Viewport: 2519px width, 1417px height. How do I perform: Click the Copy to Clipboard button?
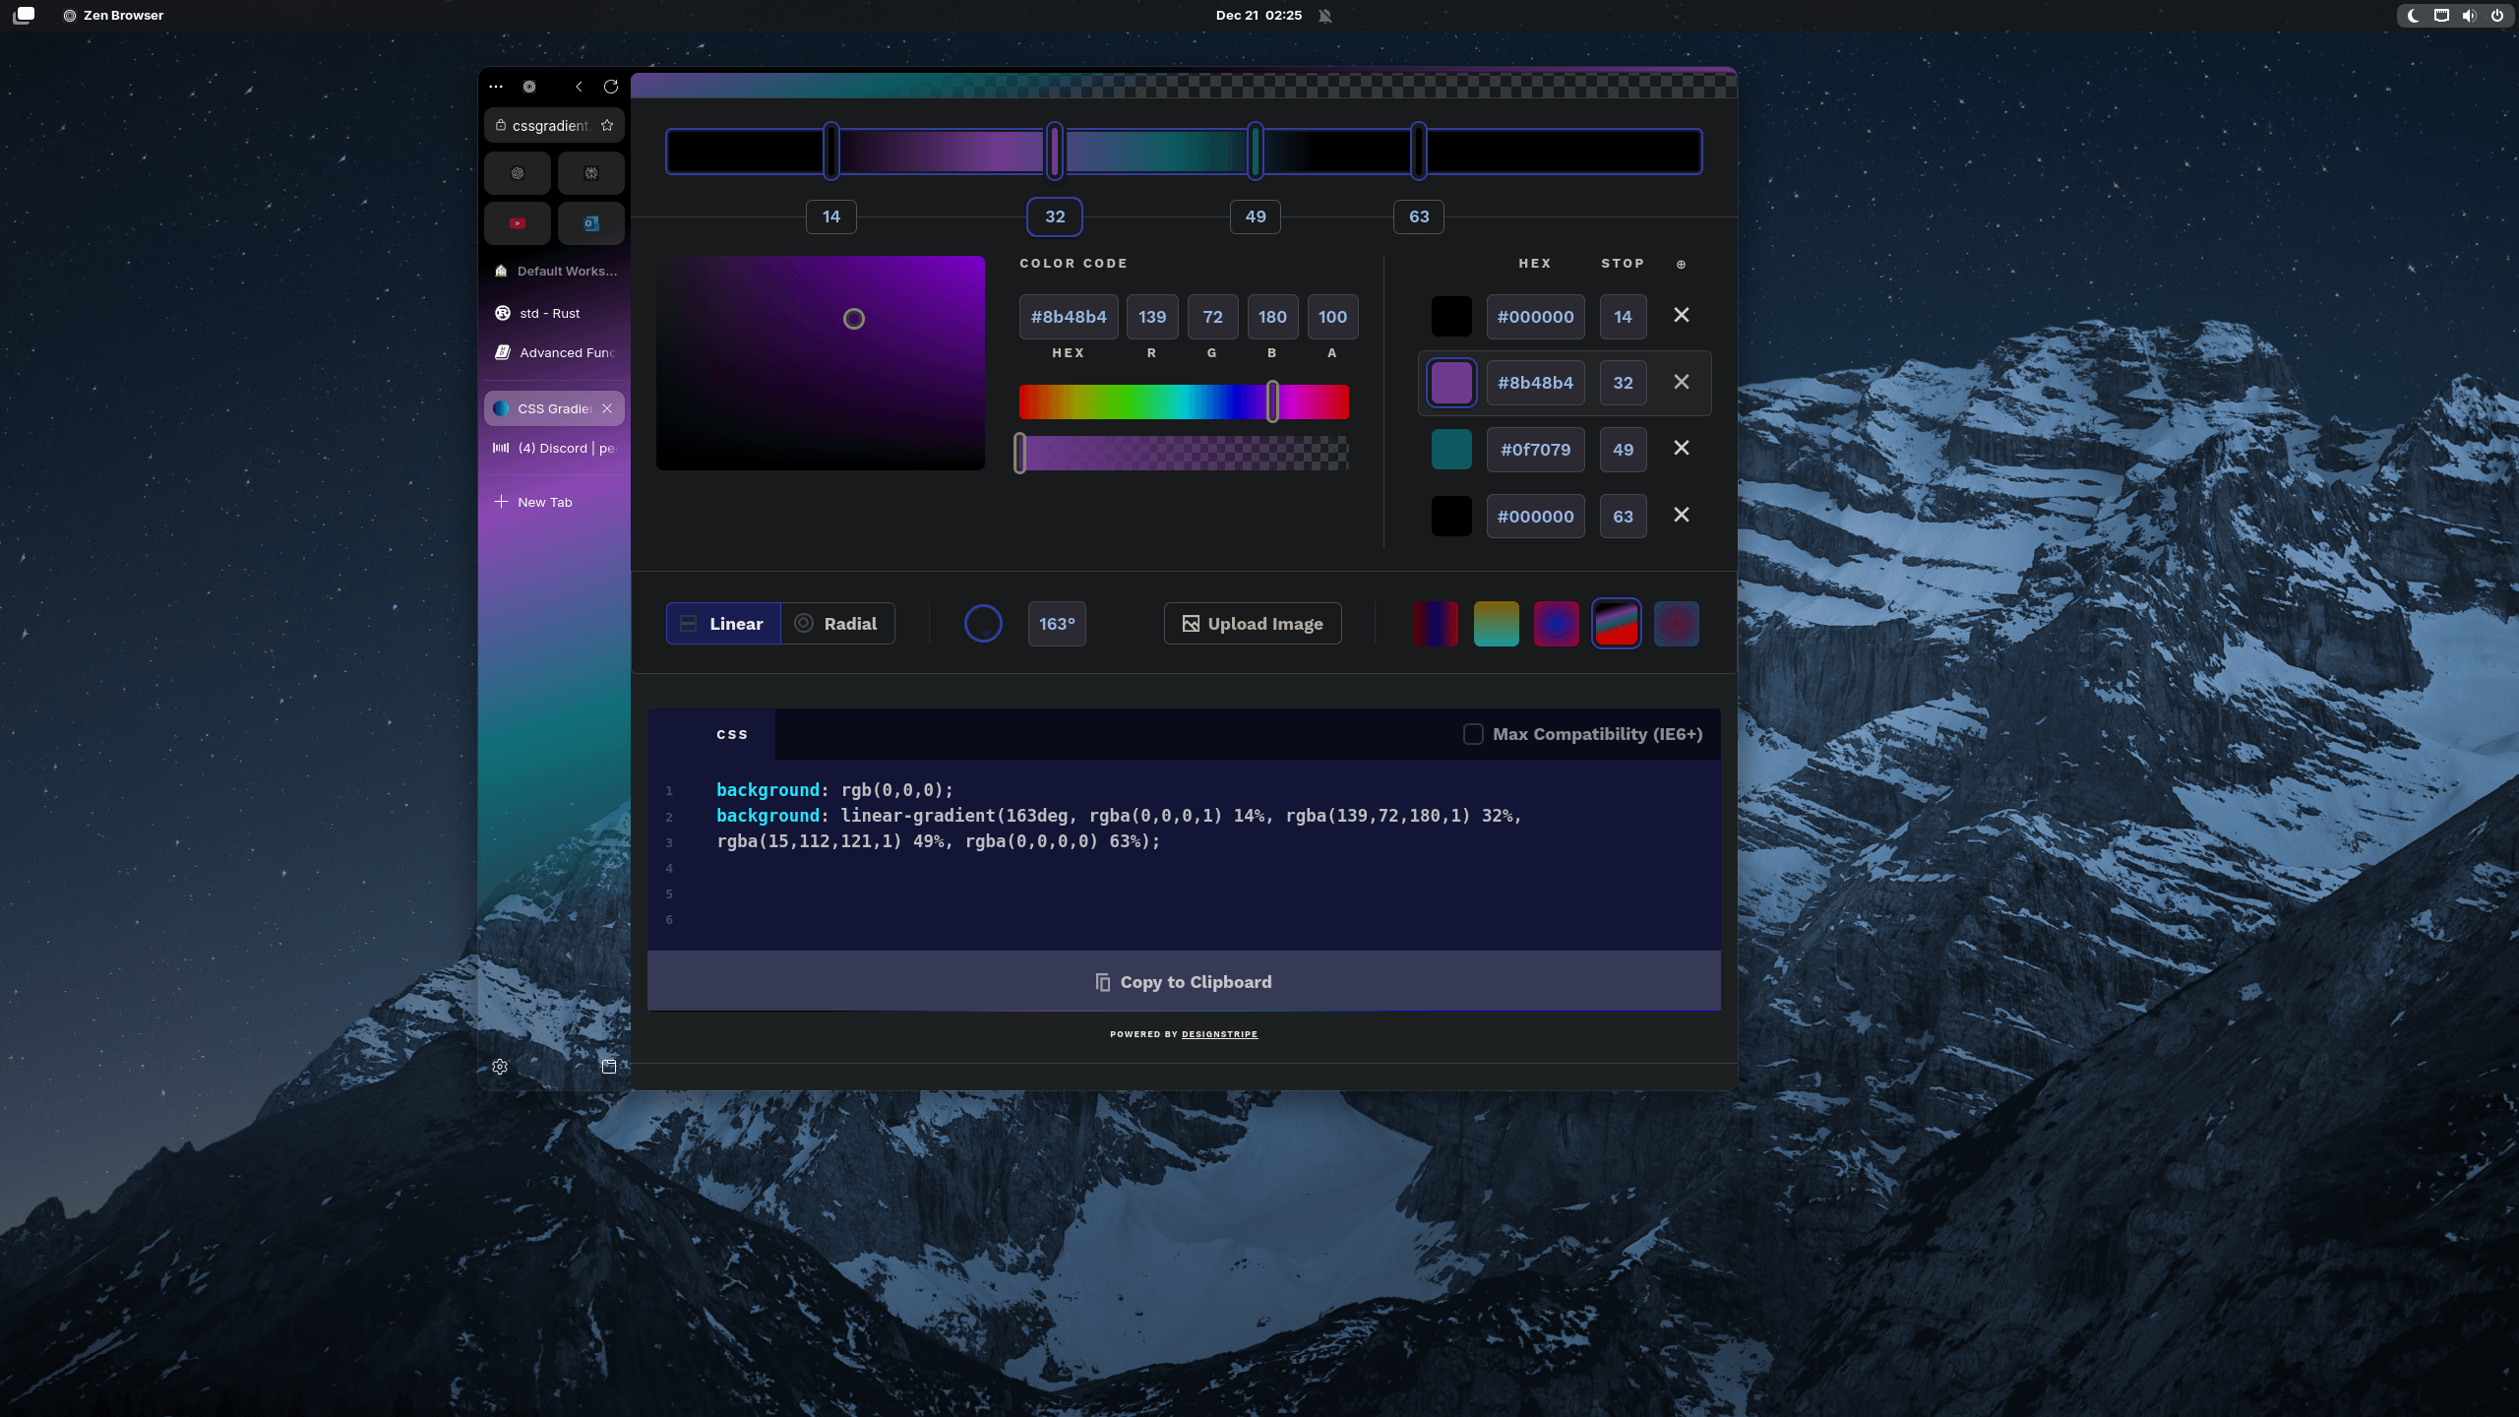tap(1182, 981)
